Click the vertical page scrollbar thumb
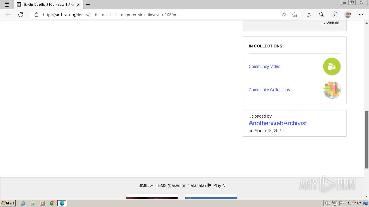 (x=367, y=140)
